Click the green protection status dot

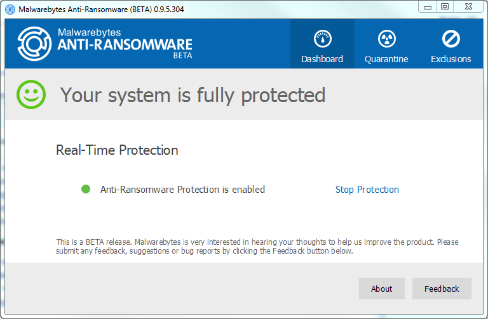point(86,189)
